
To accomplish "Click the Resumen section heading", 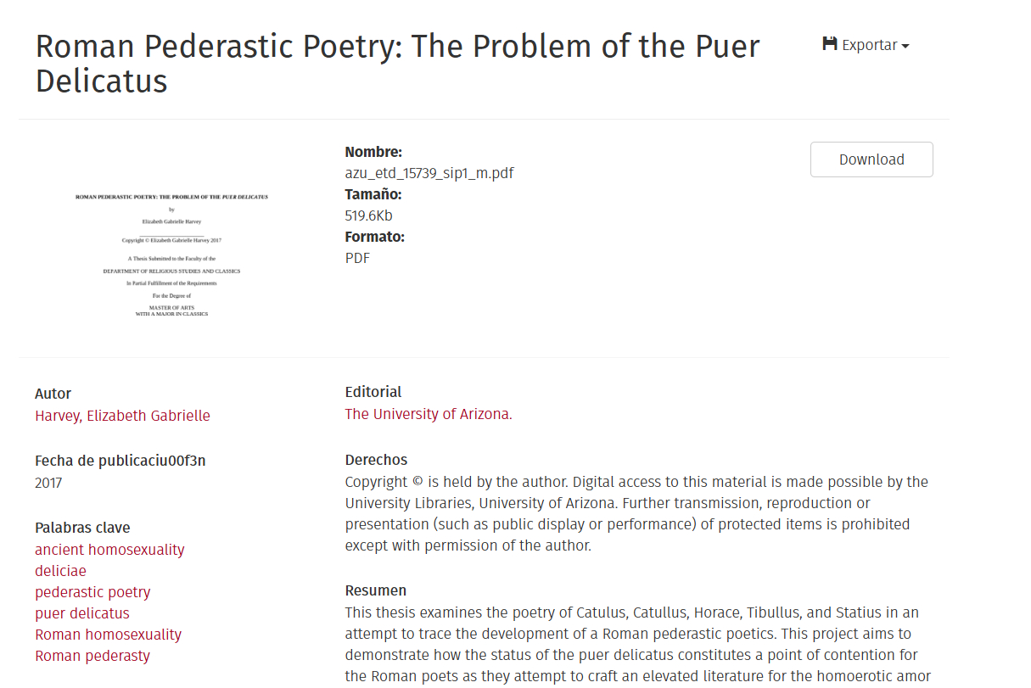I will (x=375, y=590).
